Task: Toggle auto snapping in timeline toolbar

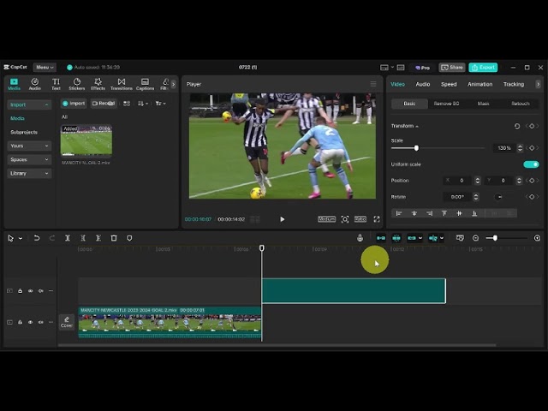Action: click(396, 238)
